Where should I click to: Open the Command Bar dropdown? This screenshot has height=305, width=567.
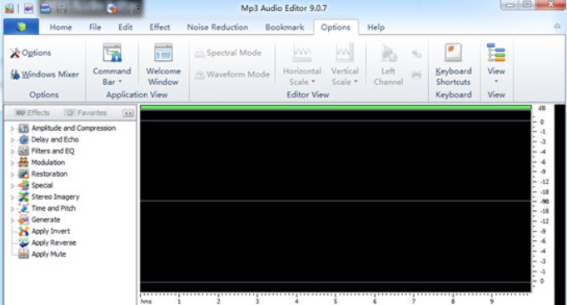(x=112, y=64)
